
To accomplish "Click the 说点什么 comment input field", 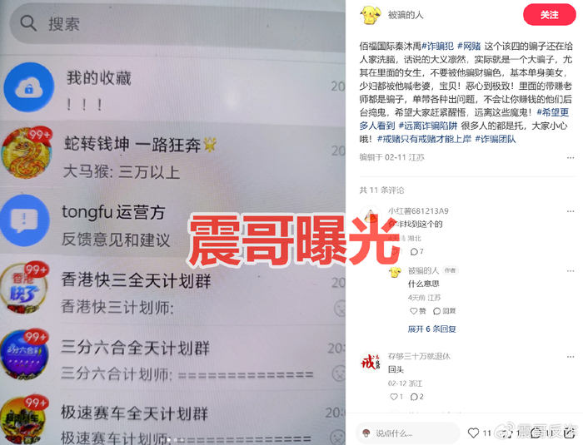I will coord(407,433).
